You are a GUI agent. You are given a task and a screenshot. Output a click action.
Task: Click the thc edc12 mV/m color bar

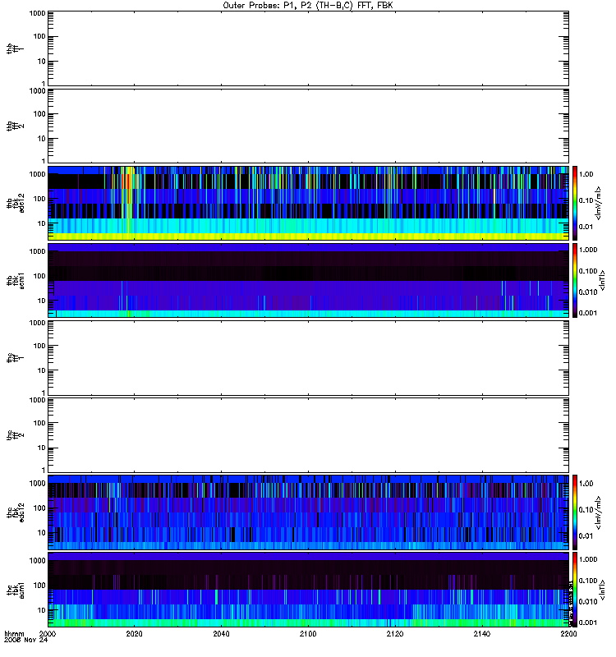[575, 512]
